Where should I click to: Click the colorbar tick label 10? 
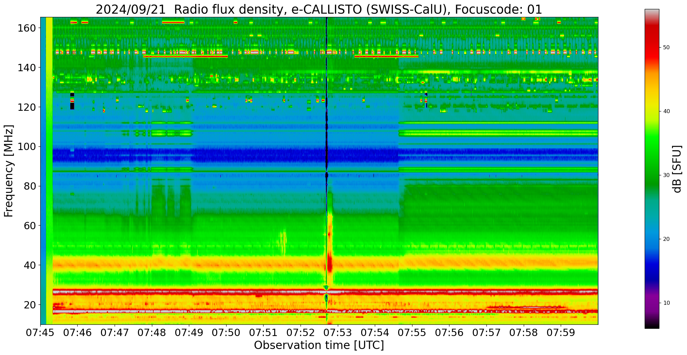click(666, 303)
